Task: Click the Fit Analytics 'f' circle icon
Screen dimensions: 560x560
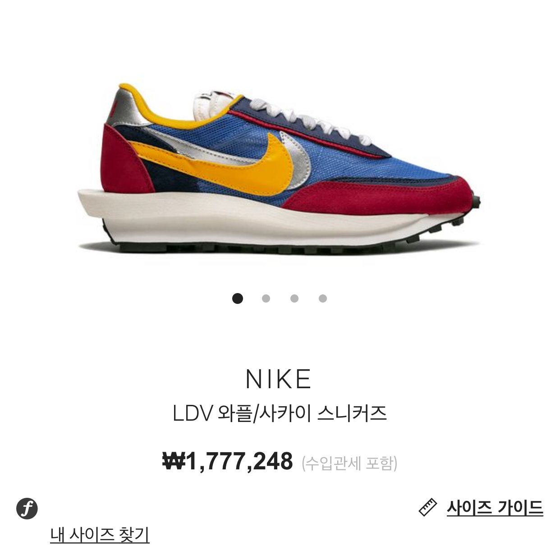Action: pyautogui.click(x=27, y=509)
